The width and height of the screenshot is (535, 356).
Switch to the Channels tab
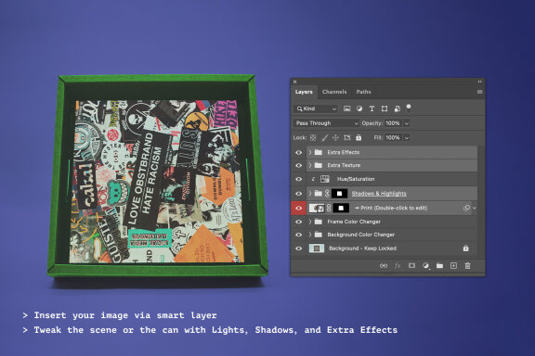coord(334,92)
